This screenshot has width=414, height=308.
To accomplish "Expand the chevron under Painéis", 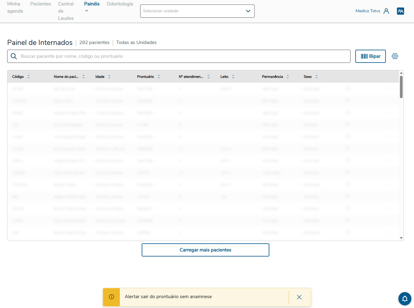I will (x=87, y=11).
